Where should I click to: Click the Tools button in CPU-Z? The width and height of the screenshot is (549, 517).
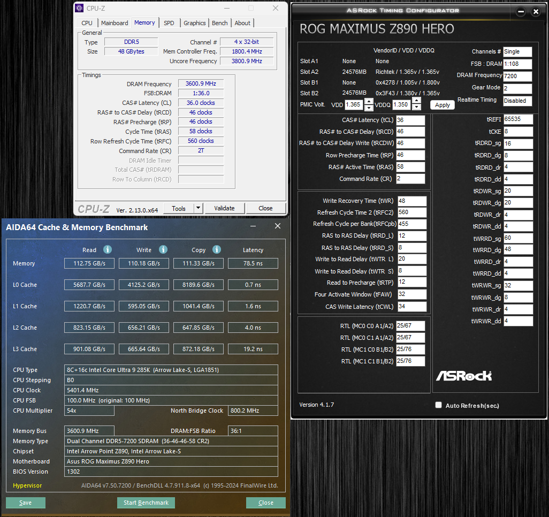(179, 208)
